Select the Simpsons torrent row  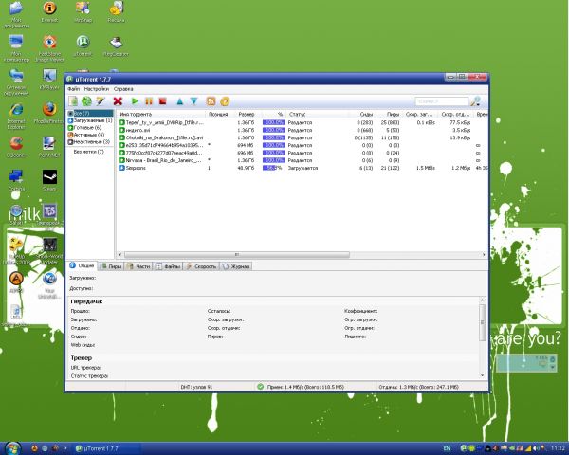(x=137, y=167)
